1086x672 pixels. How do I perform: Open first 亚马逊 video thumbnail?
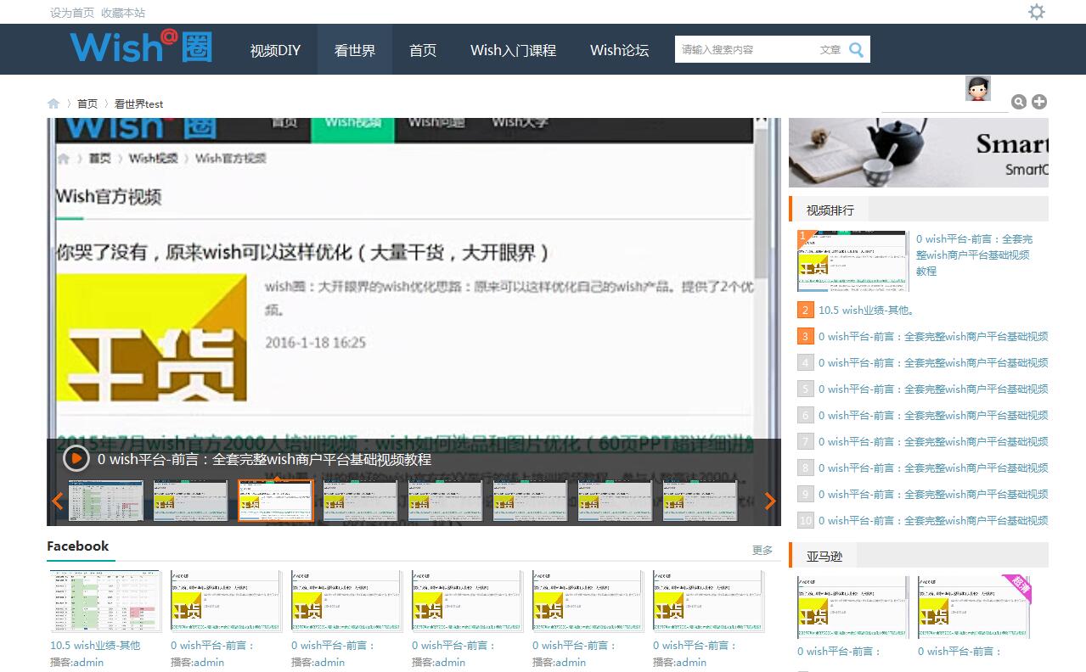[852, 607]
